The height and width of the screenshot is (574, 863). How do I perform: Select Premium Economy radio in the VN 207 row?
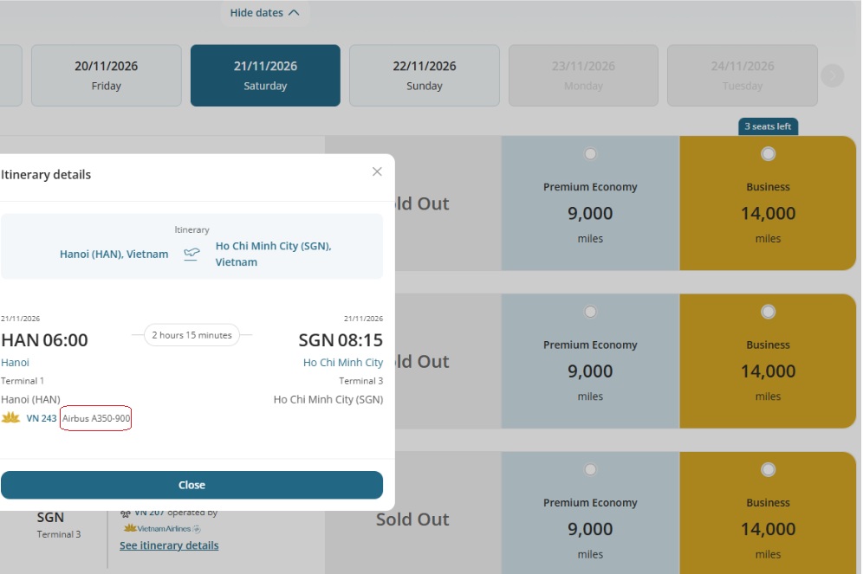pos(590,469)
